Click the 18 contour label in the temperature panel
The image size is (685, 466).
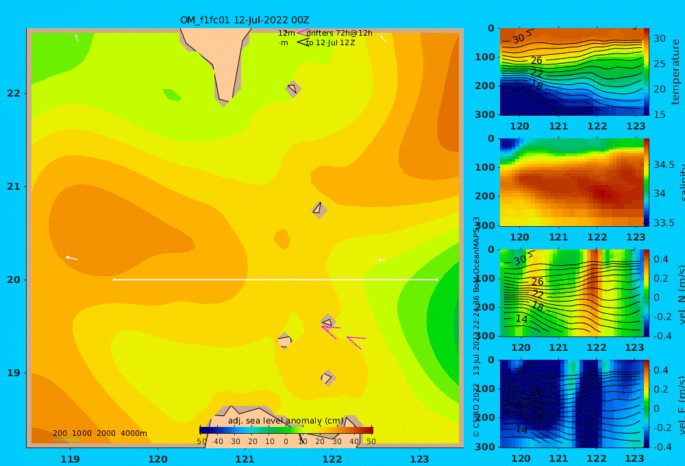(x=537, y=85)
